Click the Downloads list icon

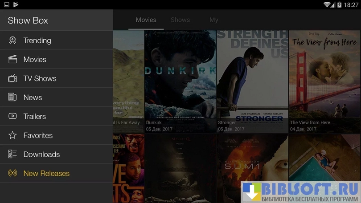(12, 154)
